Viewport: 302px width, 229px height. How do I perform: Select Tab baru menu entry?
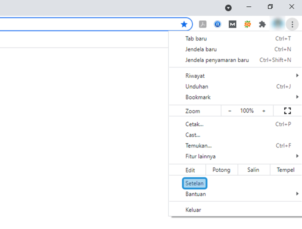point(236,38)
